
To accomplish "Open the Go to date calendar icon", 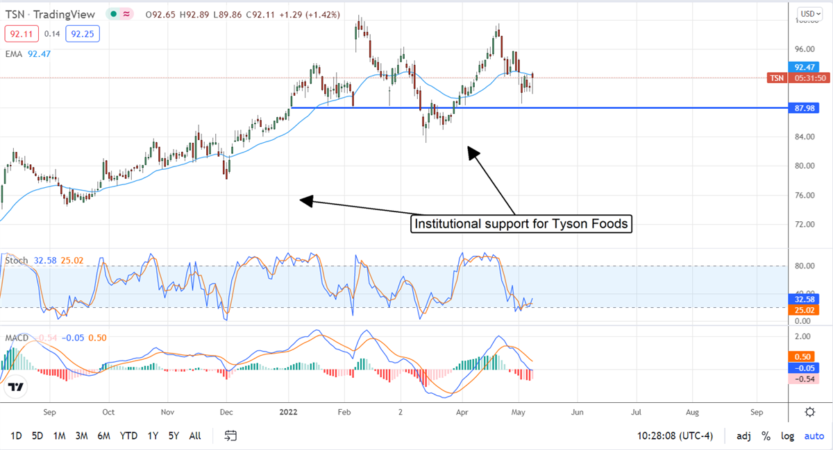I will click(x=231, y=436).
